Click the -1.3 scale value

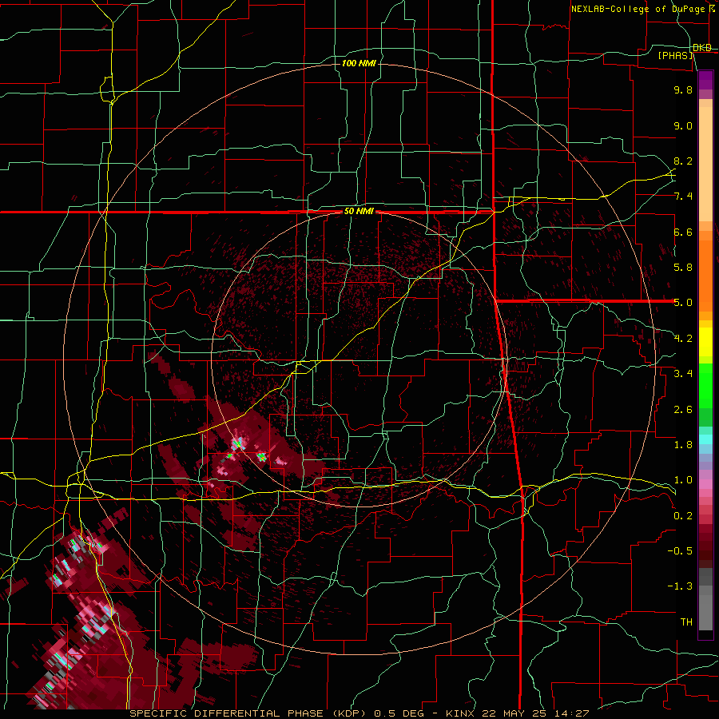pyautogui.click(x=680, y=586)
